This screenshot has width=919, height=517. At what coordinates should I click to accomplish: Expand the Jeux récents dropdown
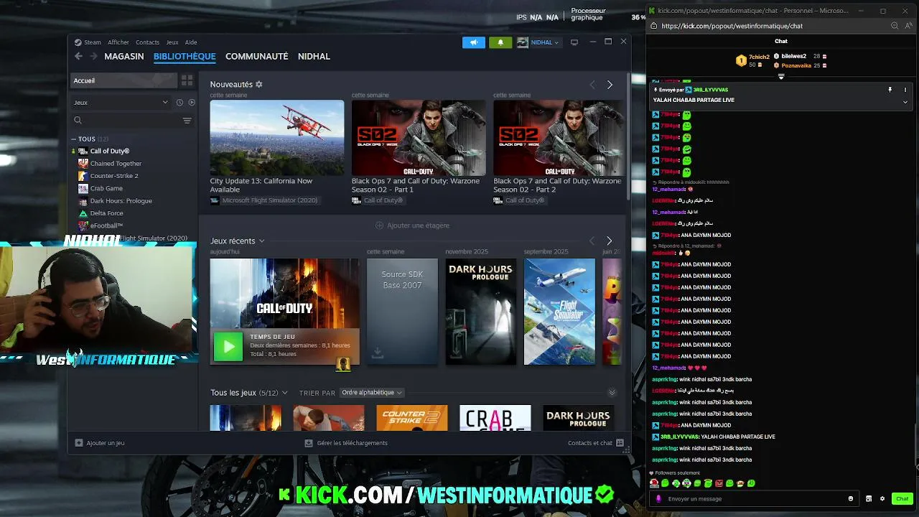(261, 241)
